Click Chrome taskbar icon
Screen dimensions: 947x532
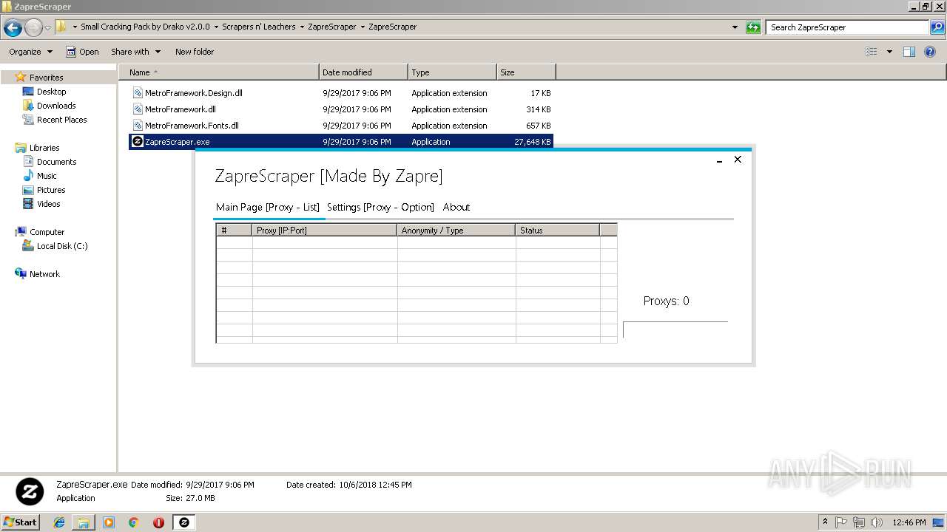tap(134, 522)
